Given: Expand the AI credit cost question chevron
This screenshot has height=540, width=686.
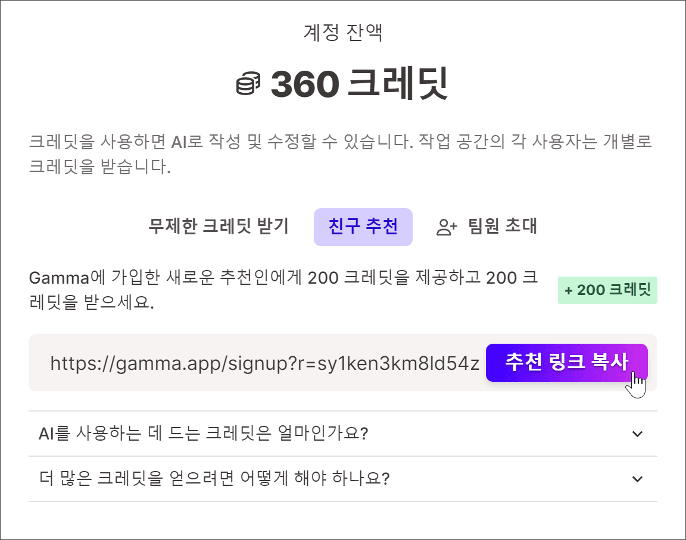Looking at the screenshot, I should tap(637, 434).
